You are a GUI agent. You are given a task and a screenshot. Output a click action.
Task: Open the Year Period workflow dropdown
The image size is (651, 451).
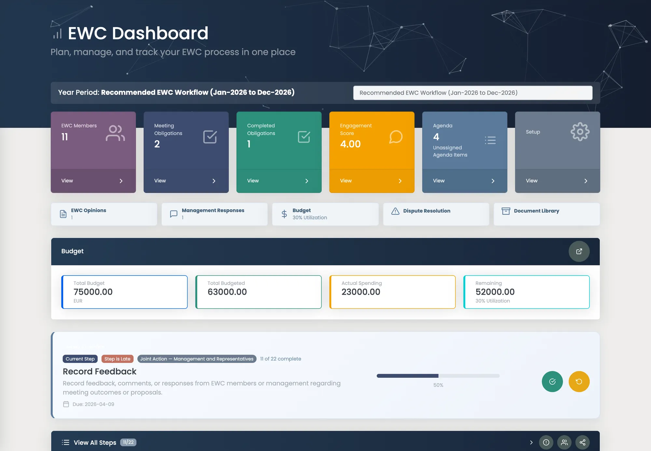473,93
